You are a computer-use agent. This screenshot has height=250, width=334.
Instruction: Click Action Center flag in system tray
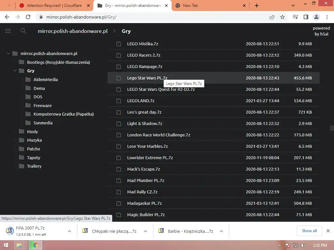click(x=288, y=245)
